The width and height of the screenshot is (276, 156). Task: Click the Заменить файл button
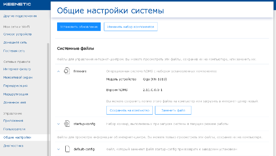[x=173, y=110]
